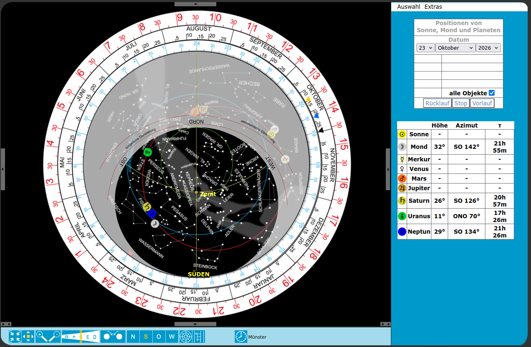
Task: Orient the map toward S (south)
Action: pos(146,337)
